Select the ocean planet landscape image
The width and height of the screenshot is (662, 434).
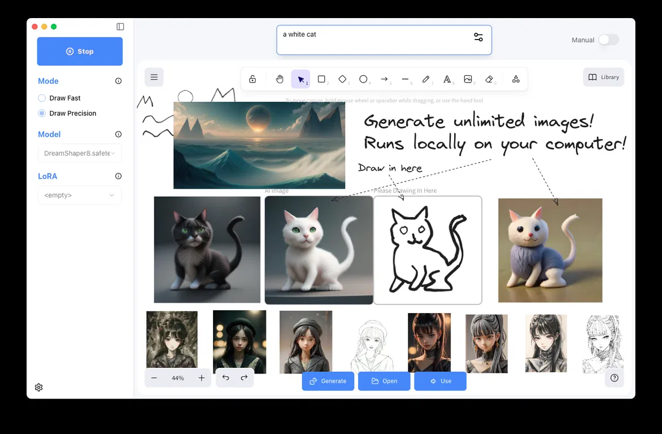point(259,145)
